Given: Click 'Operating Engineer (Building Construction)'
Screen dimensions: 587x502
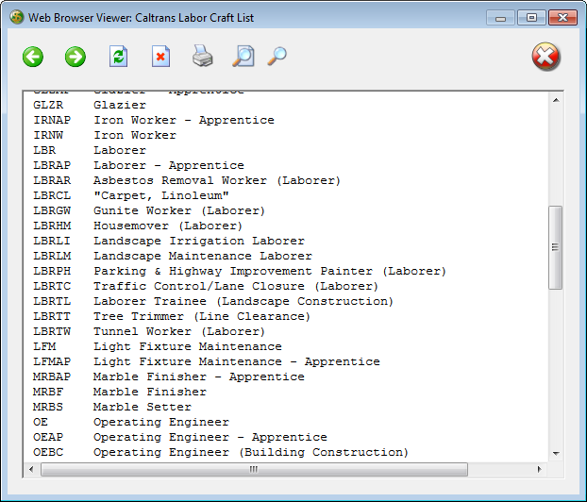Looking at the screenshot, I should click(251, 452).
